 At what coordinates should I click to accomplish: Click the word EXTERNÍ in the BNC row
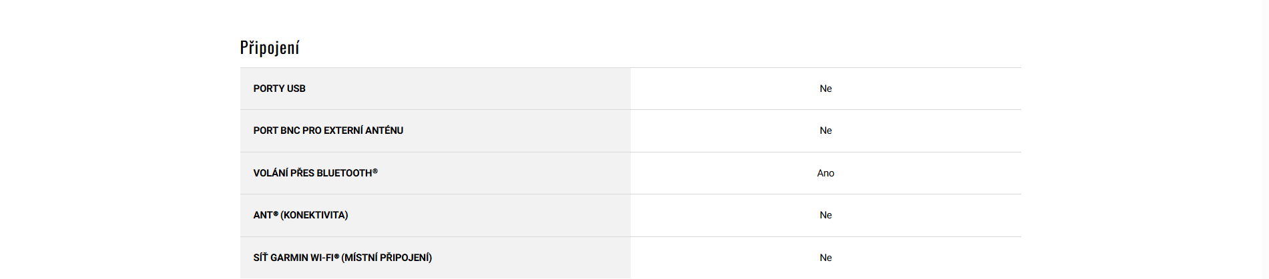pyautogui.click(x=343, y=131)
